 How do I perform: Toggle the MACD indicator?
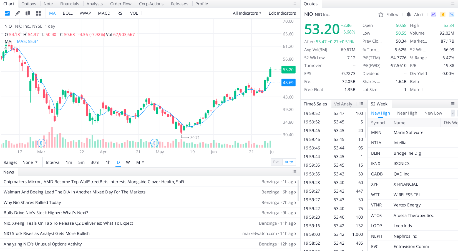(104, 13)
